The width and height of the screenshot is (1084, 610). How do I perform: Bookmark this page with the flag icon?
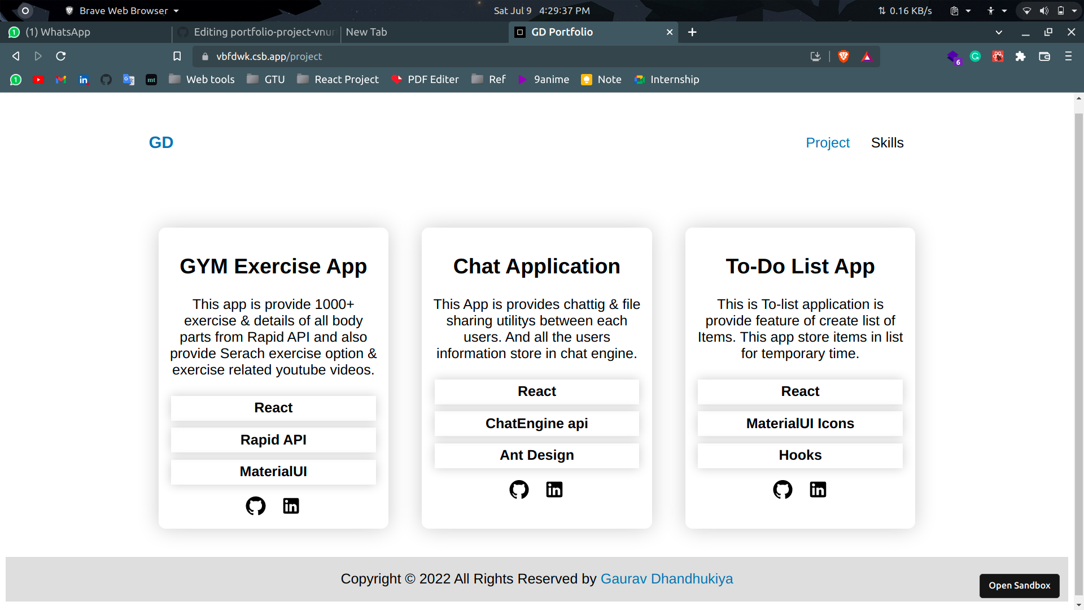point(177,56)
